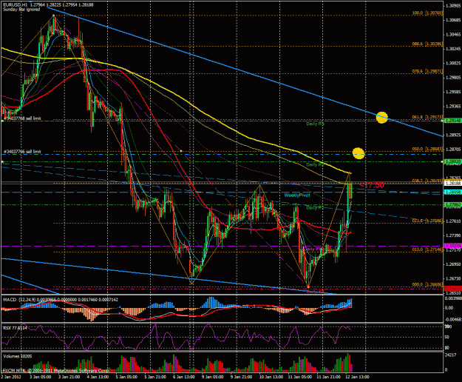Select the #34037766 sell limit order label
Image resolution: width=462 pixels, height=382 pixels.
point(22,152)
